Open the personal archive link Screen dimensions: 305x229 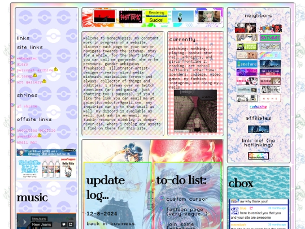tap(35, 70)
